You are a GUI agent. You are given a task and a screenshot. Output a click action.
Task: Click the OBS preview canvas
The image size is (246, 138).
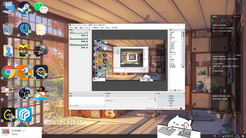[x=129, y=60]
